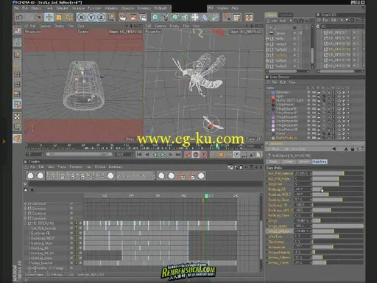377x283 pixels.
Task: Select the Camera object in object manager
Action: 280,33
